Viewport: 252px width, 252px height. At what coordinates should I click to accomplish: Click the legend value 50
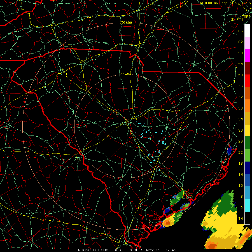click(x=241, y=75)
